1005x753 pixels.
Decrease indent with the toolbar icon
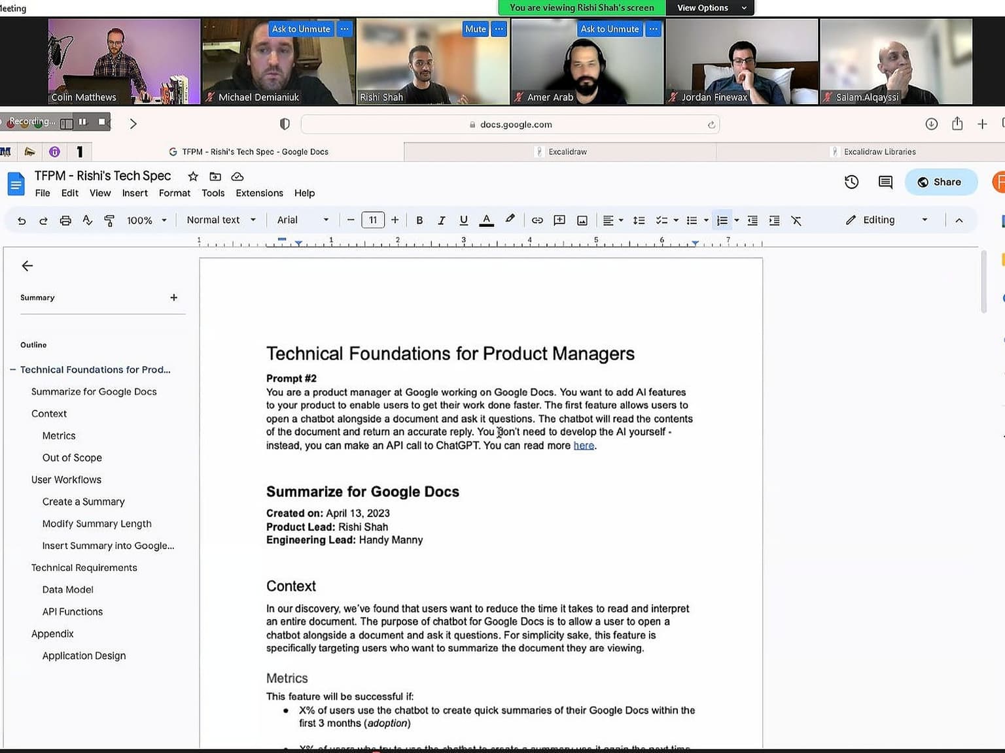tap(752, 220)
